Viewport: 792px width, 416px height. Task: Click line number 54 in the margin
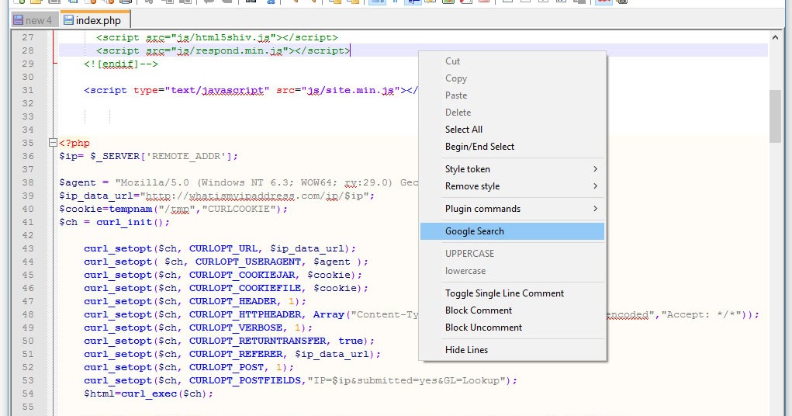(x=28, y=393)
